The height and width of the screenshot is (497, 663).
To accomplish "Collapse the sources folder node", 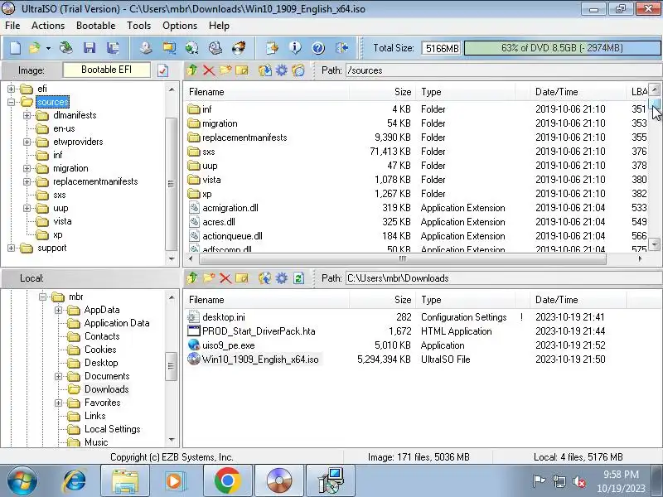I will coord(11,102).
